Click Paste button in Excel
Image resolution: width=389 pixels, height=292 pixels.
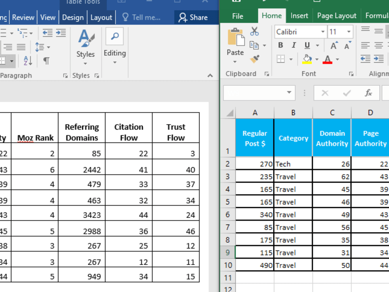pyautogui.click(x=235, y=37)
